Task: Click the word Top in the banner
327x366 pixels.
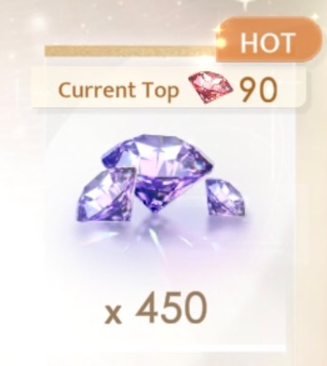Action: (160, 91)
